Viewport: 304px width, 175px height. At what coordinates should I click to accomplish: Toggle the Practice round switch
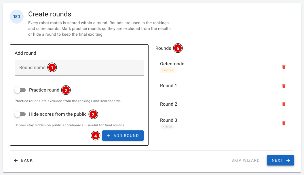tap(20, 90)
